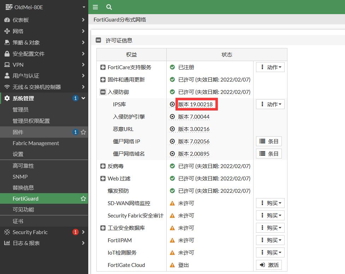Open 购买 dropdown for FortiIPAM

270,240
